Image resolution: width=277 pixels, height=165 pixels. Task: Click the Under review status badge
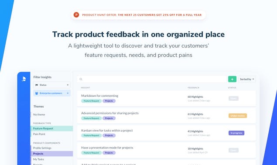[x=238, y=116]
